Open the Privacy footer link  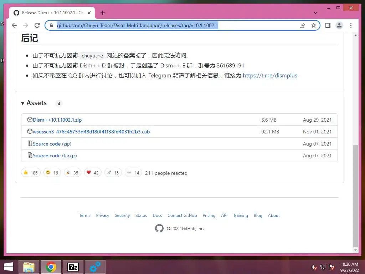(x=103, y=215)
